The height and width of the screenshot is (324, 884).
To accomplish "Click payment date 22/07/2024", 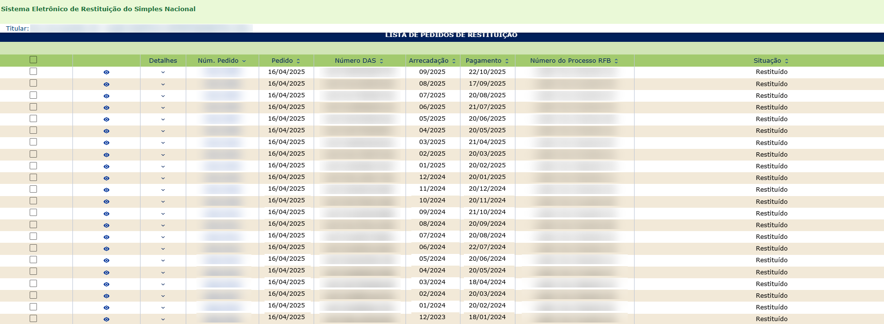I will pyautogui.click(x=487, y=247).
